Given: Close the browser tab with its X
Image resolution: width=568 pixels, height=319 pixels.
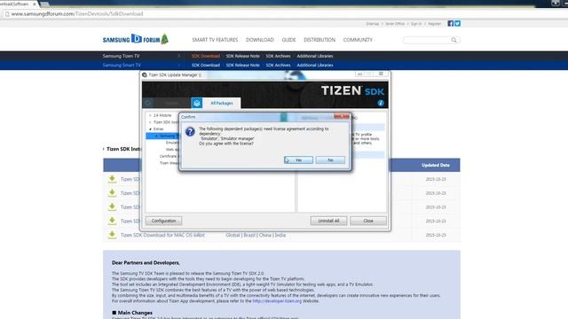Looking at the screenshot, I should coord(35,4).
